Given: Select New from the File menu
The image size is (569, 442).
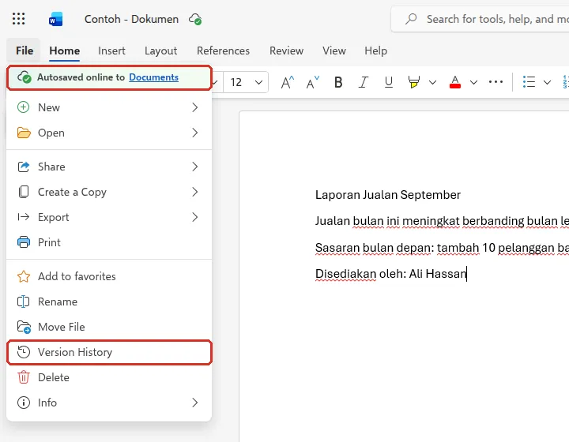Looking at the screenshot, I should tap(109, 107).
